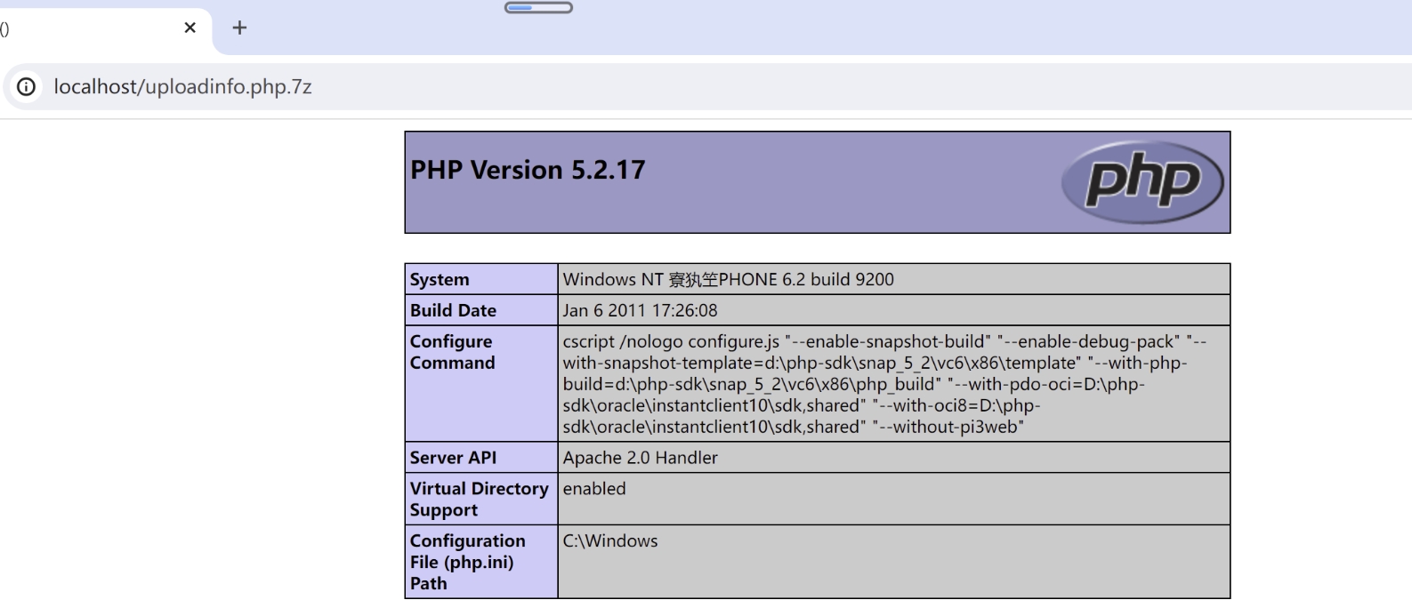Viewport: 1412px width, 600px height.
Task: Select the Jan 6 2011 17:26:08 value
Action: coord(640,310)
